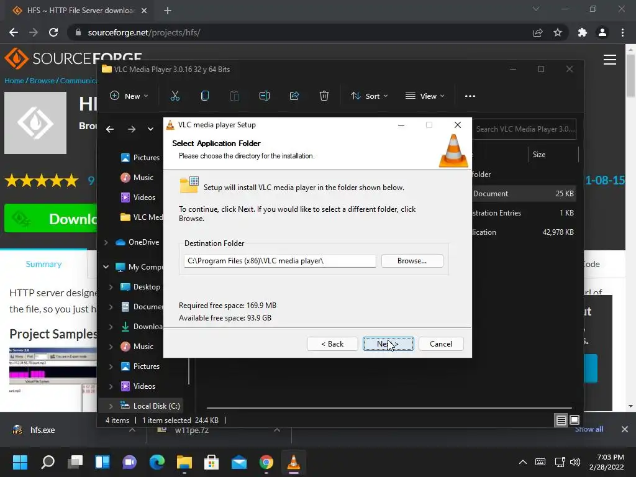
Task: Open the Sort dropdown in File Explorer
Action: [370, 96]
